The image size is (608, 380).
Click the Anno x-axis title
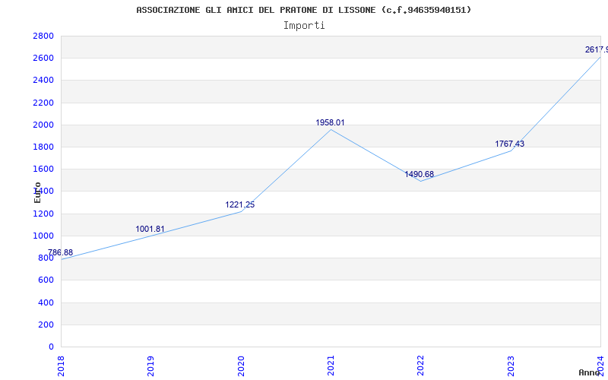(590, 372)
